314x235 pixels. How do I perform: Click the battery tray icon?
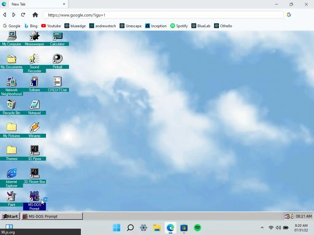click(x=286, y=228)
